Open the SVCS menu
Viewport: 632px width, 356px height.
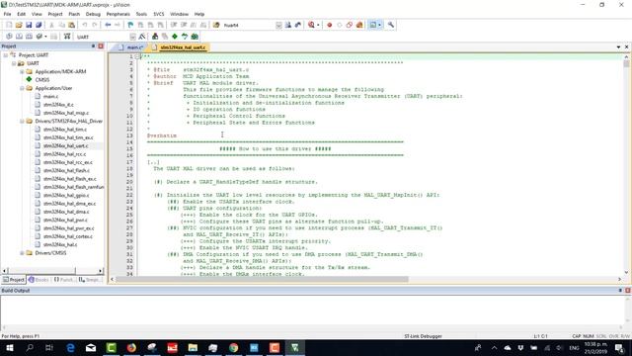[x=159, y=14]
